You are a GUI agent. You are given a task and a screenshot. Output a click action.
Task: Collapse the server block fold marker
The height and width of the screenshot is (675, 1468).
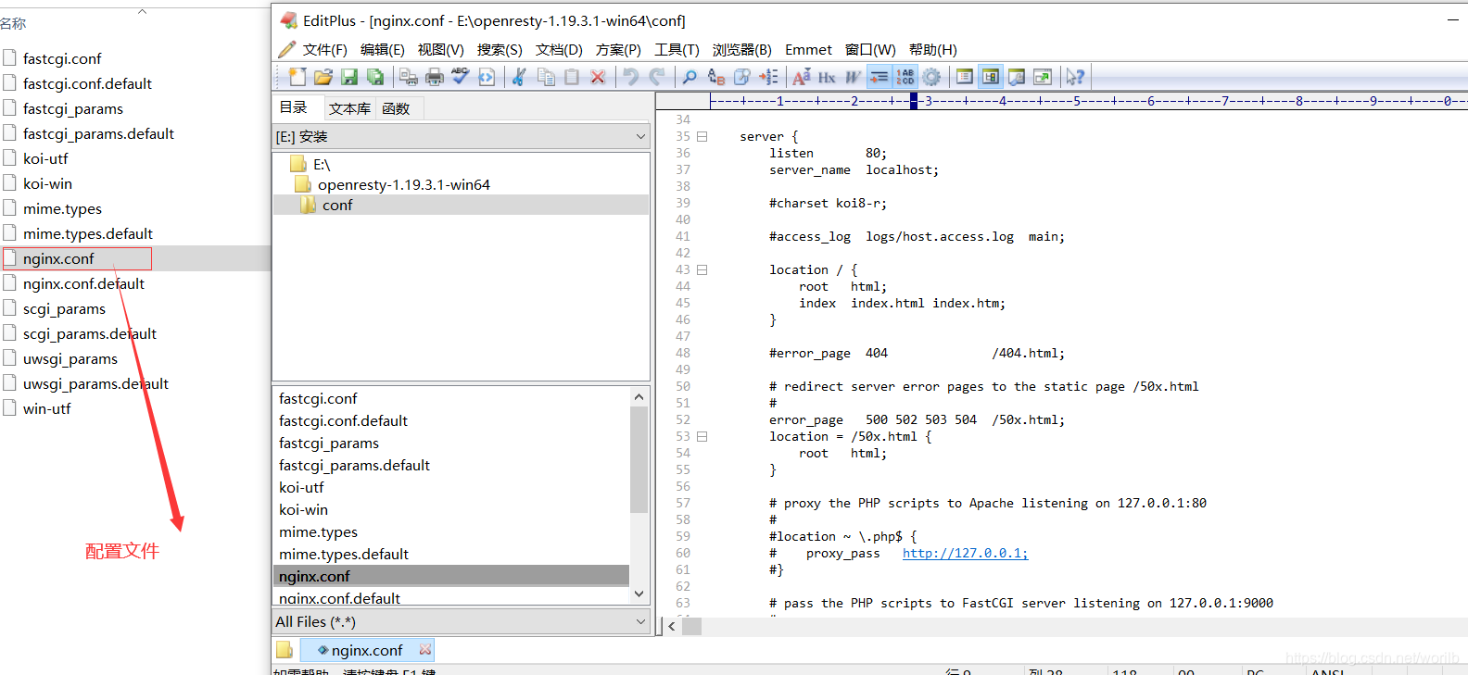coord(702,137)
